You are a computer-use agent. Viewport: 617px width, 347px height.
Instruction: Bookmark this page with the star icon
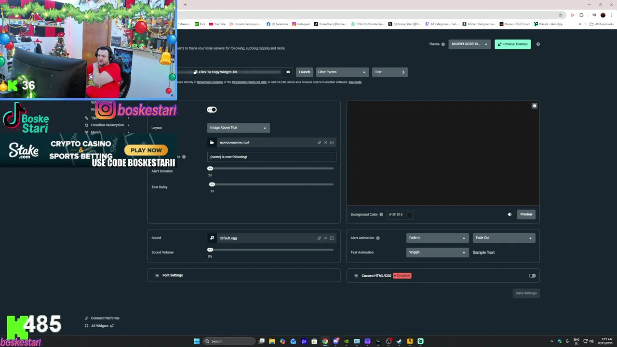pos(561,15)
